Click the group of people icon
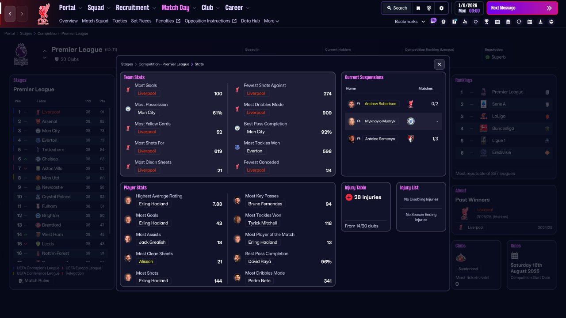This screenshot has width=566, height=318. [x=551, y=22]
